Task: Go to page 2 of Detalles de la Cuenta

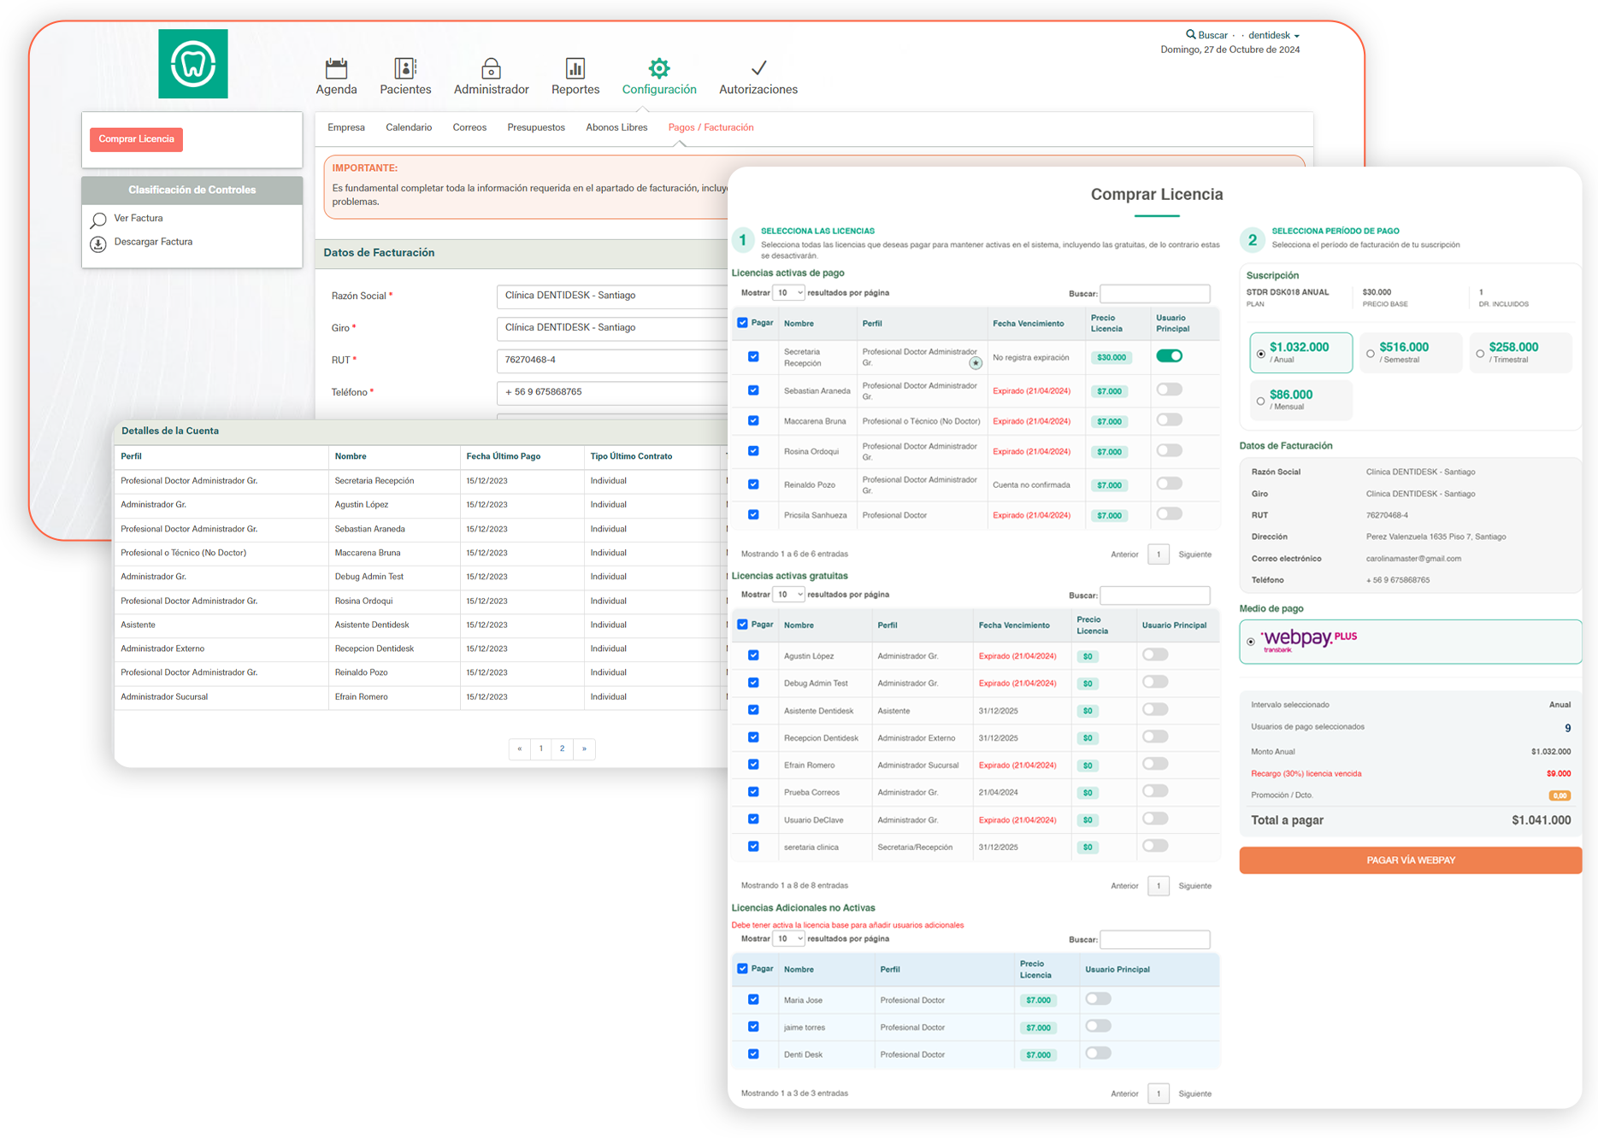Action: pos(562,748)
